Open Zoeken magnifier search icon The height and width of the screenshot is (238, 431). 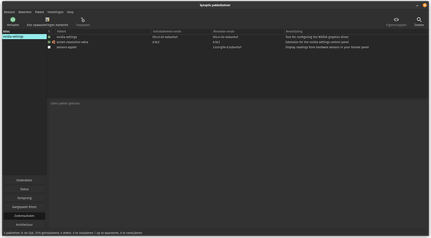pos(419,19)
